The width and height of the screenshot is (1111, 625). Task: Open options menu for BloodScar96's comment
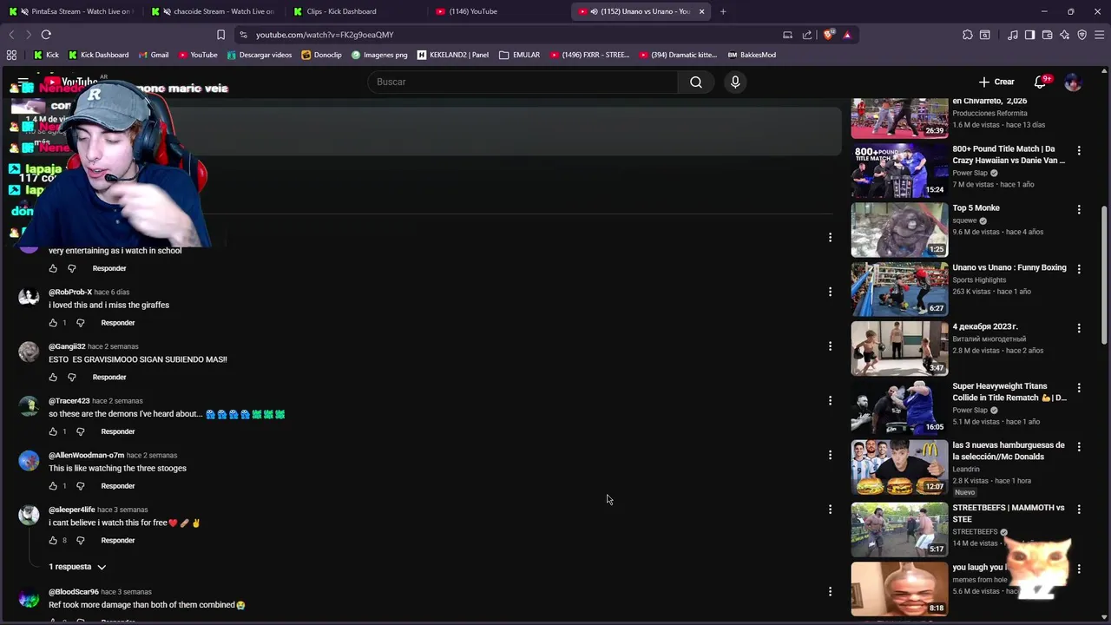830,591
